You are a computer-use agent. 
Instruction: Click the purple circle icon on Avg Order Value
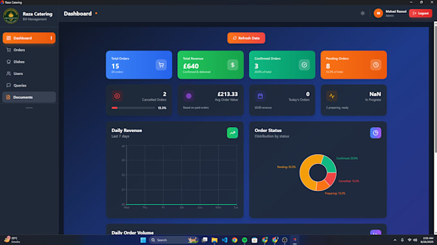[189, 96]
